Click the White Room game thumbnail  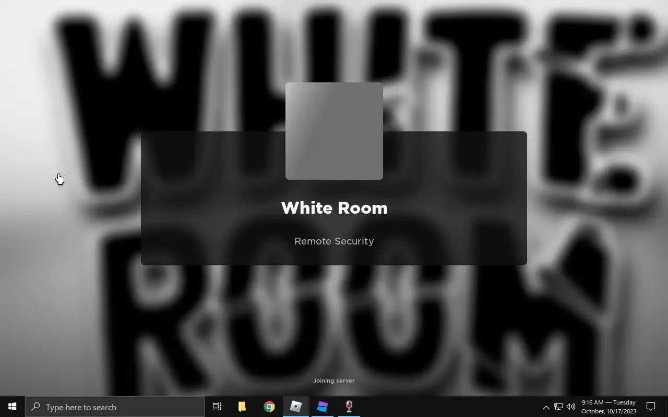click(x=334, y=131)
